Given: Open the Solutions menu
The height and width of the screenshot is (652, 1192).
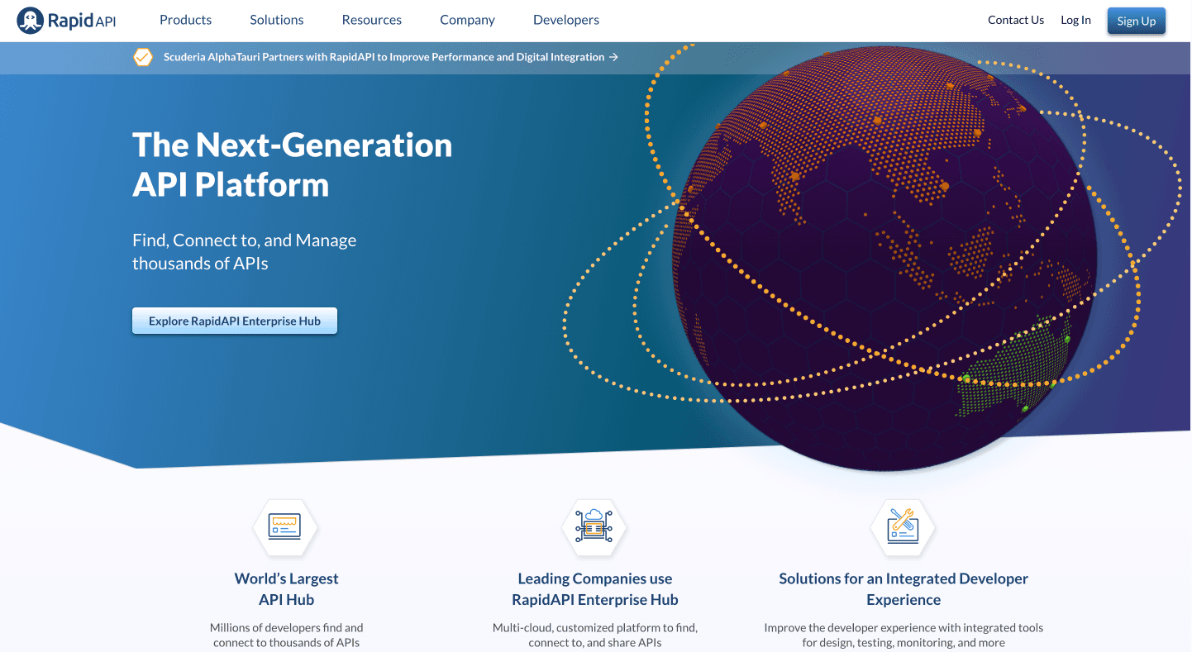Looking at the screenshot, I should 277,20.
